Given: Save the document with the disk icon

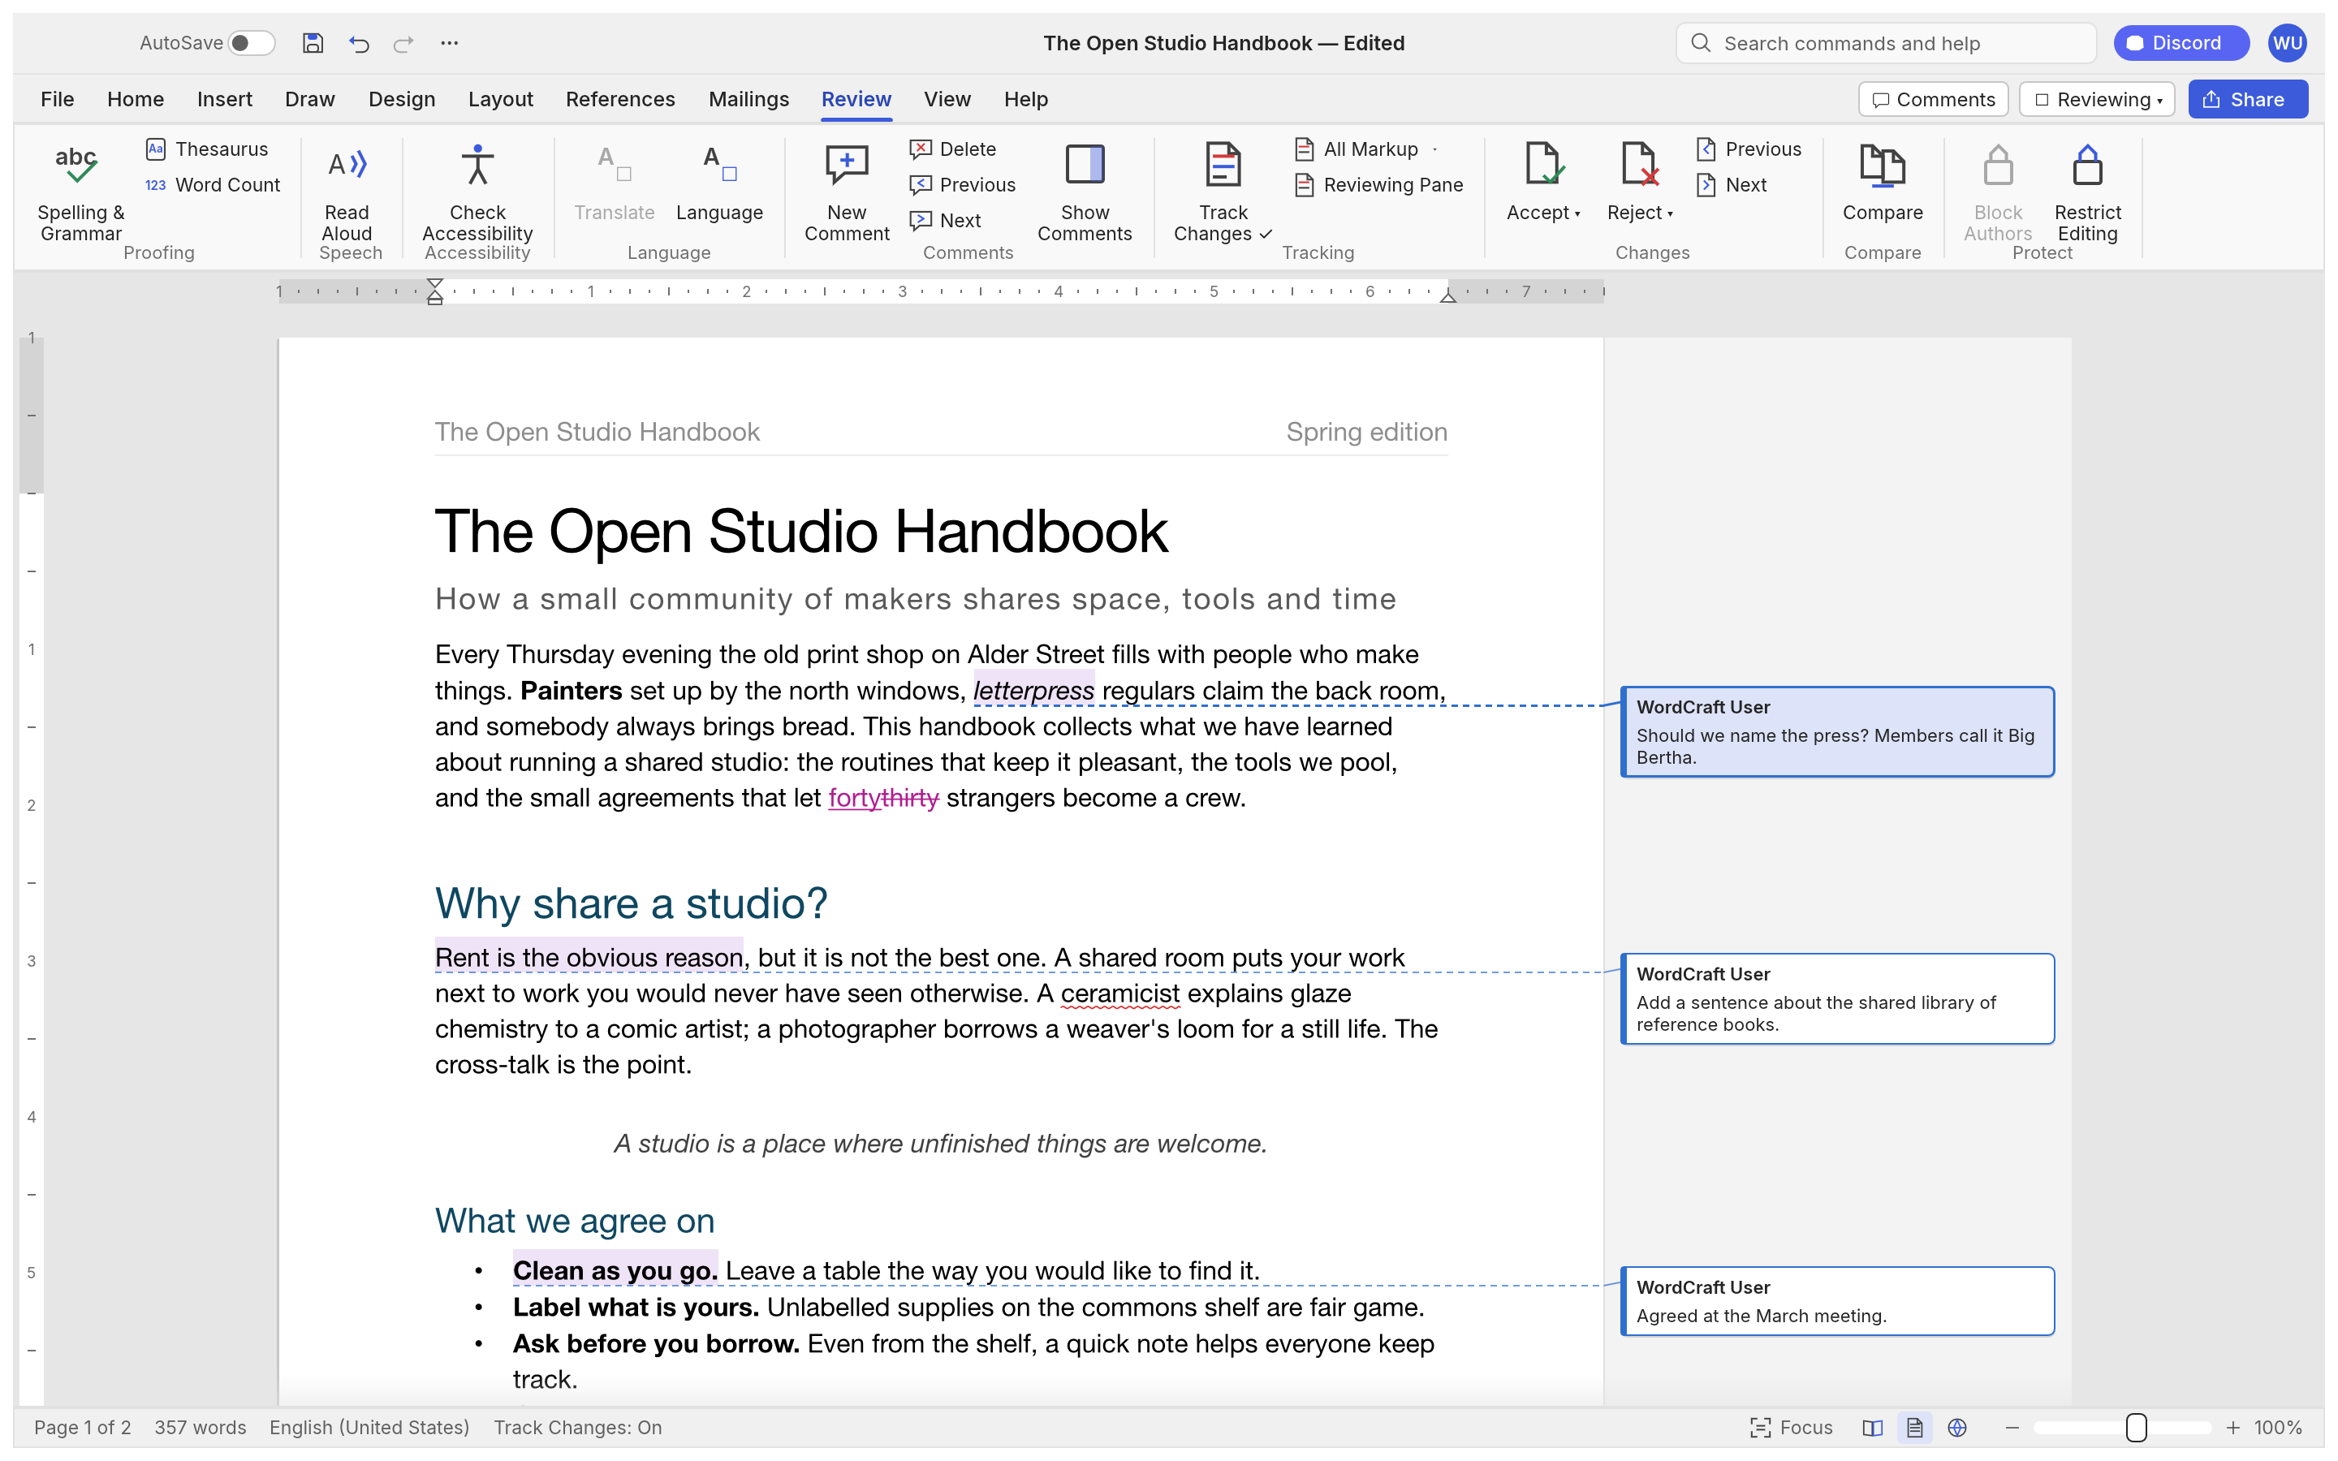Looking at the screenshot, I should click(312, 42).
